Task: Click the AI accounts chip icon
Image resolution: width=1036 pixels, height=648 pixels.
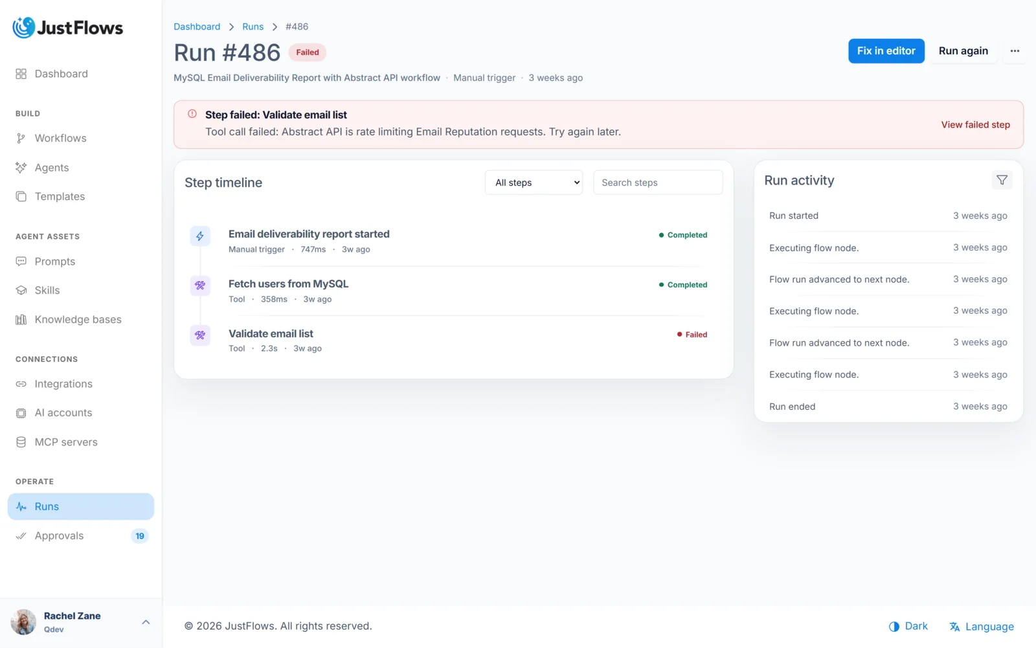Action: (21, 413)
